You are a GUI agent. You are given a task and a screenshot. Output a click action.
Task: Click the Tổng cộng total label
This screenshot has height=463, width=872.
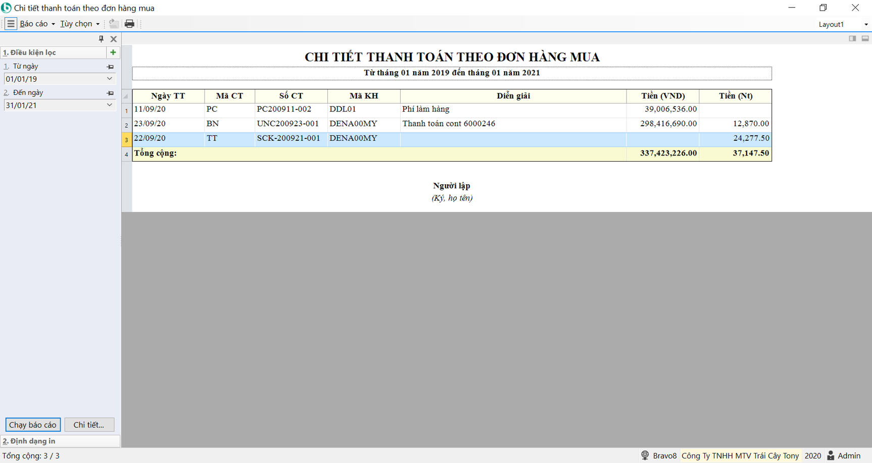pyautogui.click(x=156, y=153)
